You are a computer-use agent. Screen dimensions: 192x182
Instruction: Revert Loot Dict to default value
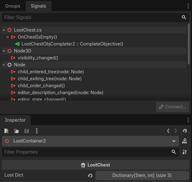click(x=90, y=175)
